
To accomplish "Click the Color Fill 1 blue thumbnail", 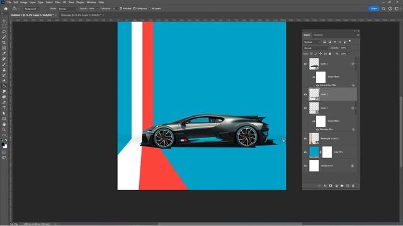I will [314, 152].
